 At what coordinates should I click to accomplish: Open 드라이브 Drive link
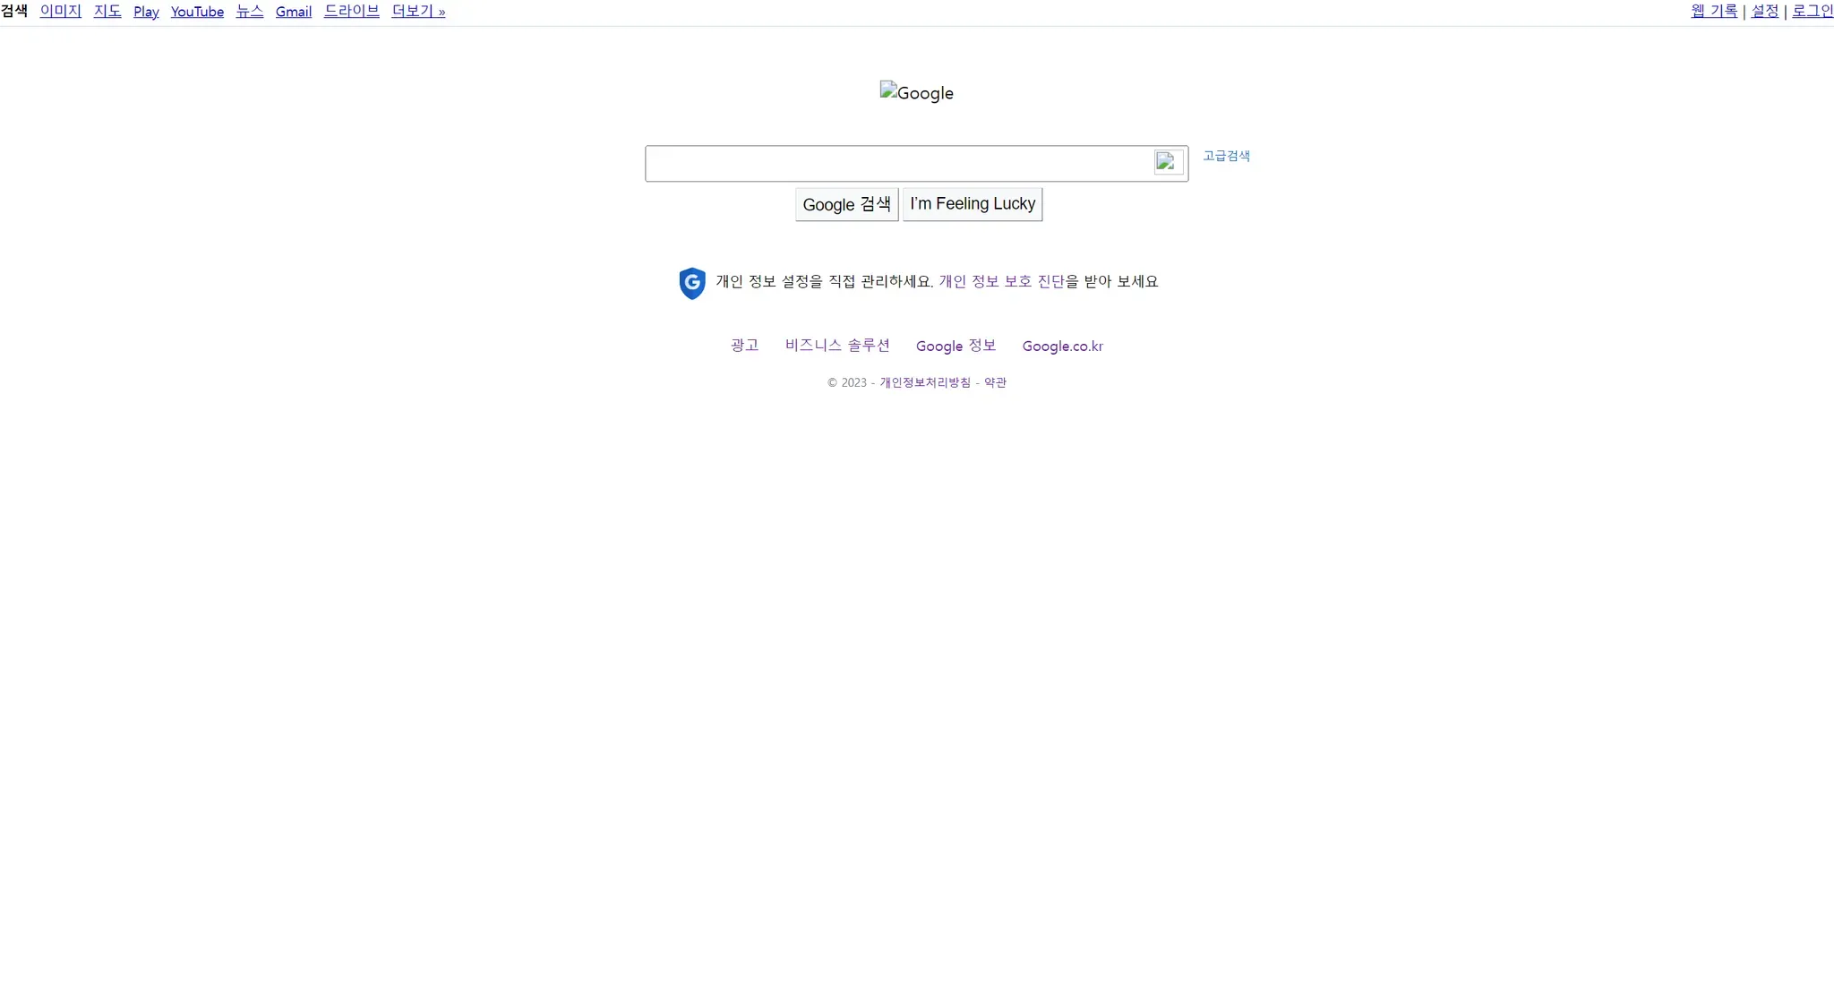[351, 12]
